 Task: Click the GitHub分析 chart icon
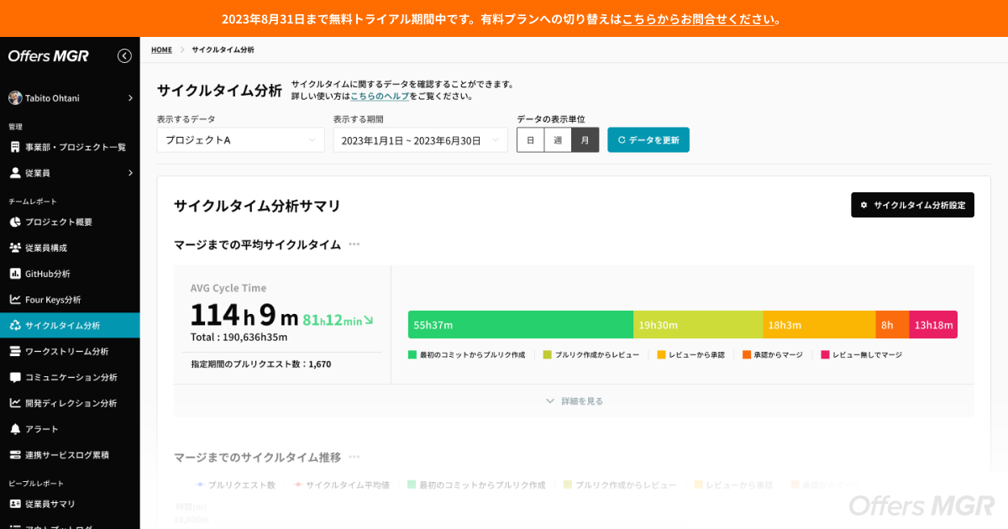15,274
